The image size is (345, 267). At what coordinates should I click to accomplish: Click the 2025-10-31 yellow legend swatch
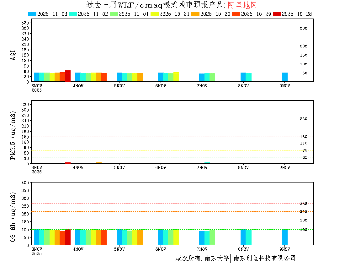[155, 14]
